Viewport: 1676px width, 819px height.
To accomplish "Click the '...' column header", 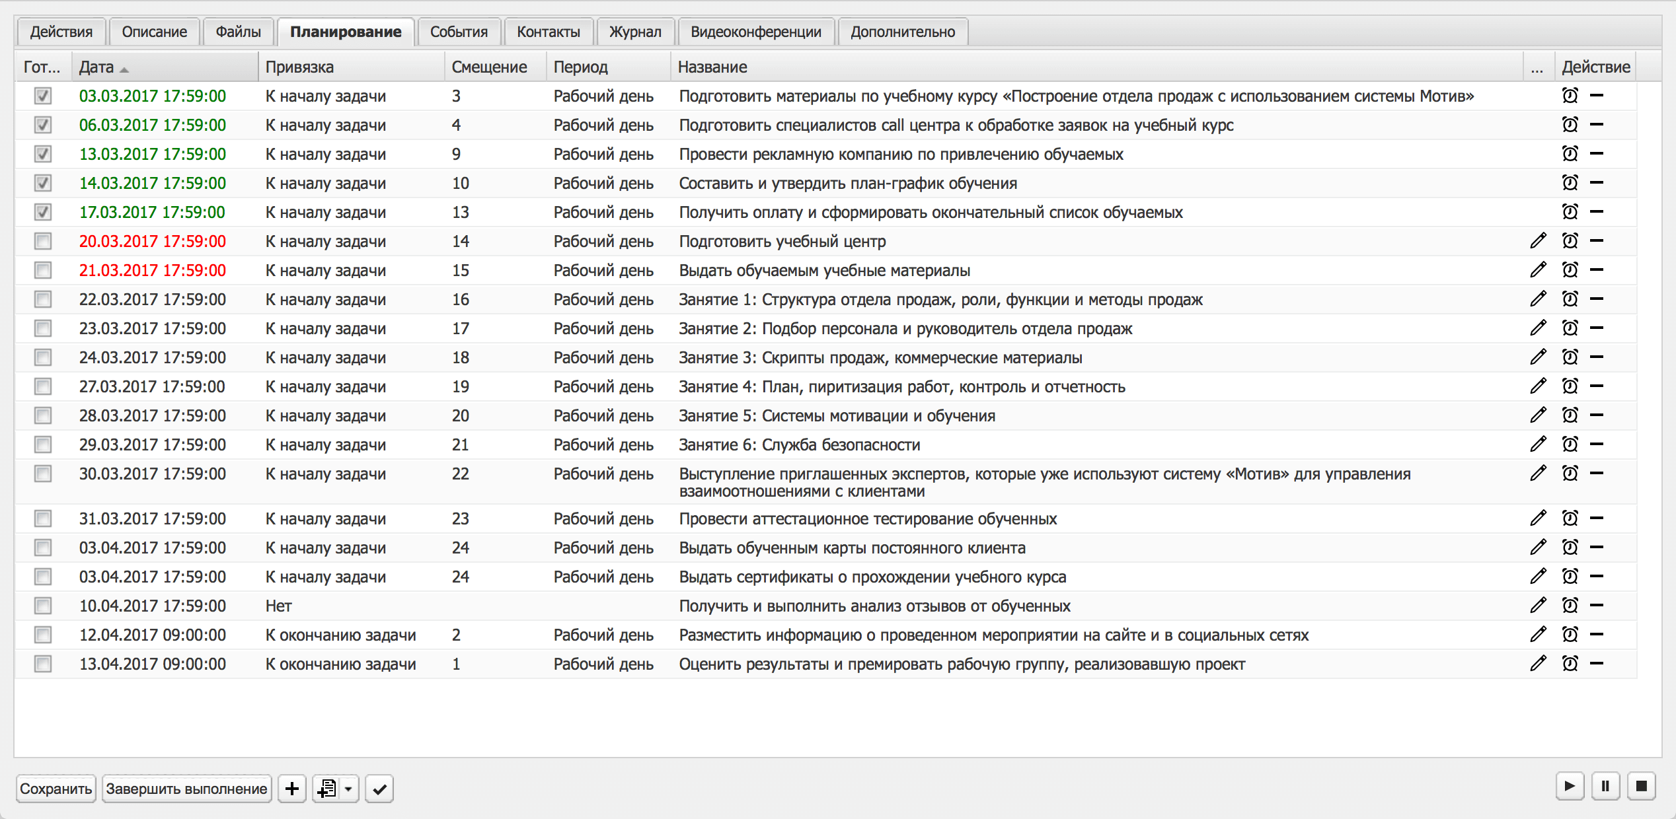I will [1537, 67].
